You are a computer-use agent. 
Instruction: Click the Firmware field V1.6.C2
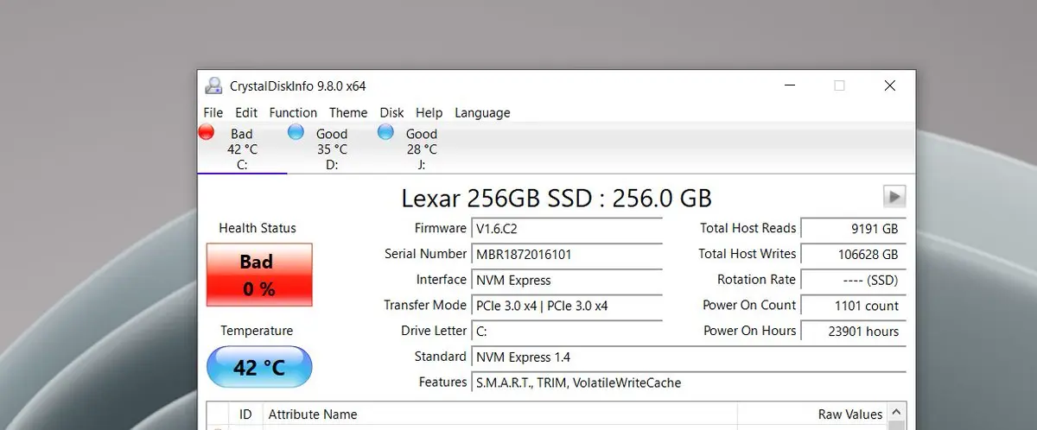[567, 228]
